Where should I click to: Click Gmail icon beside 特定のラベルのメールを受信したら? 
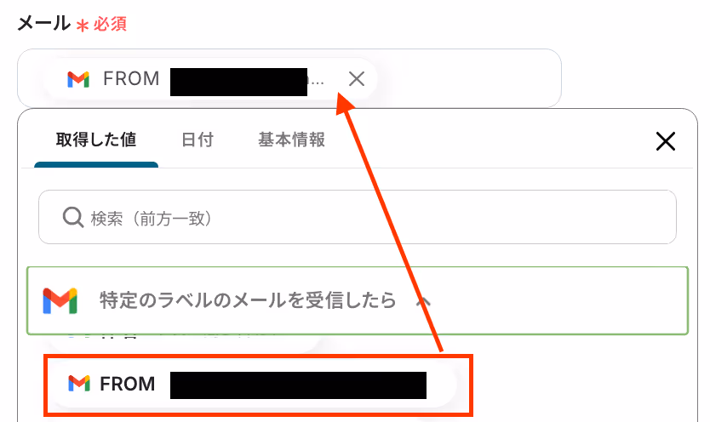(x=60, y=300)
